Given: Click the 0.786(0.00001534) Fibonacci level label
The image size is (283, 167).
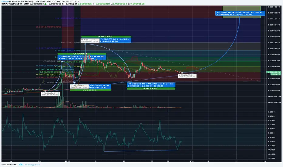Looking at the screenshot, I should 67,51.
